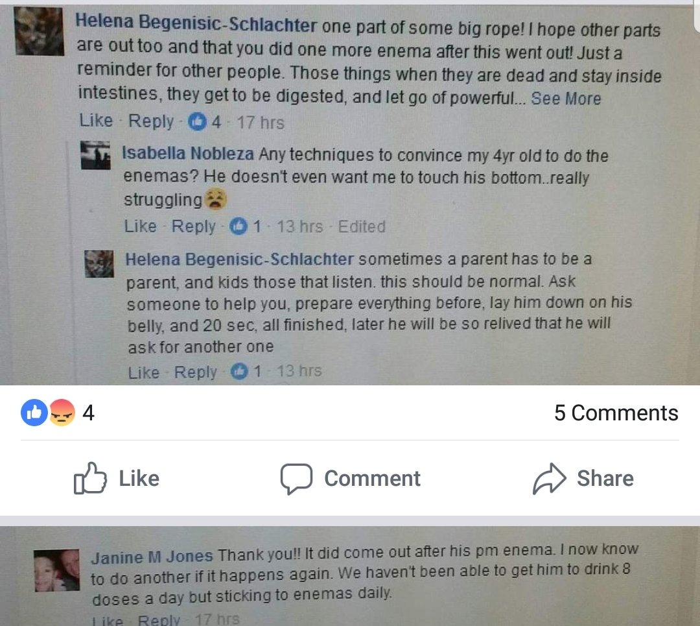700x626 pixels.
Task: Open Janine M Jones profile name
Action: click(x=152, y=557)
